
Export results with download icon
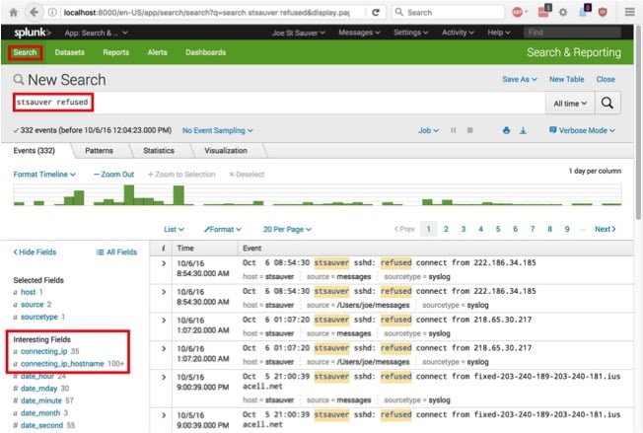(523, 130)
